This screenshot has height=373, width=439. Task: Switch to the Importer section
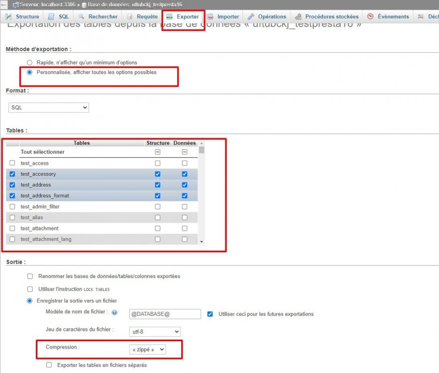click(222, 16)
